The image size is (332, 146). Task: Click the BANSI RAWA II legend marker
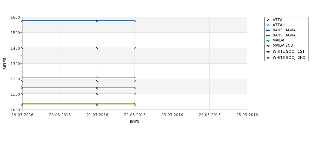[268, 35]
